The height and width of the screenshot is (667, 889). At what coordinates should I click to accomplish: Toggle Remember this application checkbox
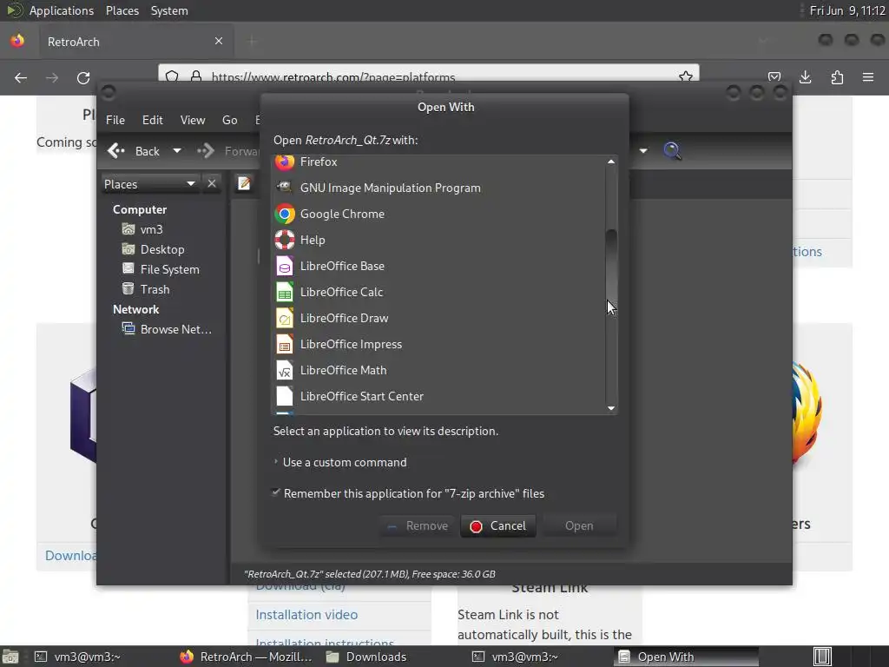[276, 493]
